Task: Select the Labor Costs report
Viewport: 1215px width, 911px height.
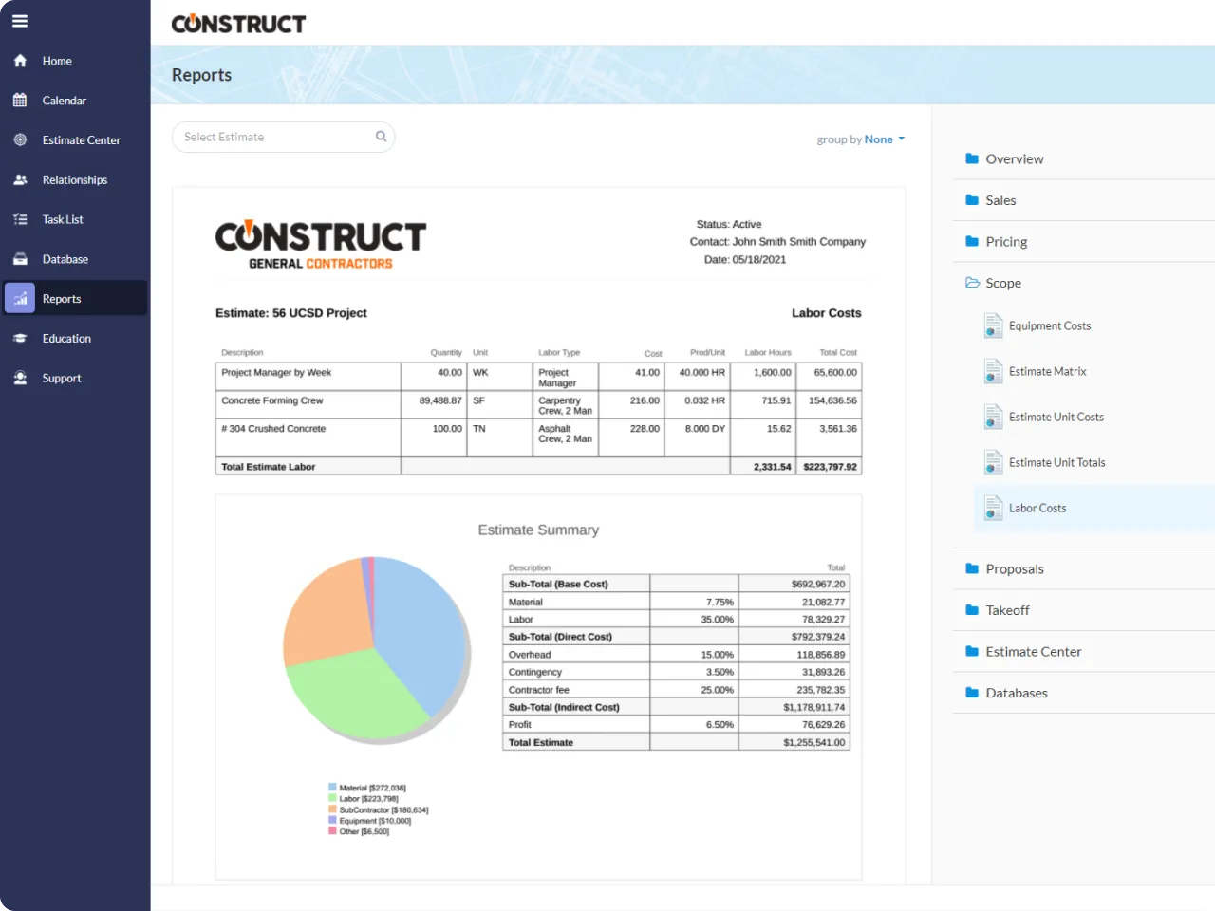Action: point(1094,508)
